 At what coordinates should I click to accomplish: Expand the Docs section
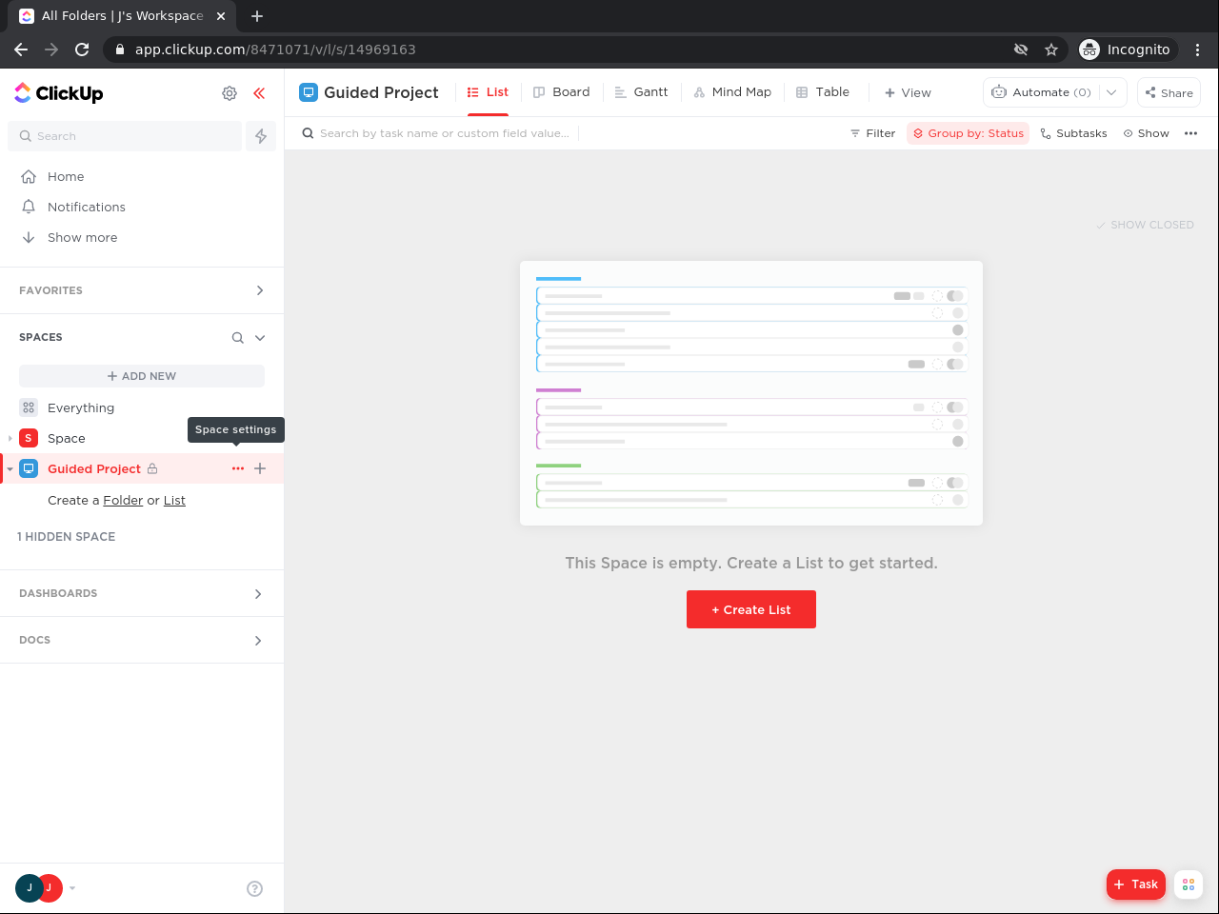(x=258, y=641)
